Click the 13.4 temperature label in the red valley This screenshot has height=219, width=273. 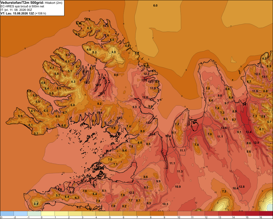click(x=248, y=132)
